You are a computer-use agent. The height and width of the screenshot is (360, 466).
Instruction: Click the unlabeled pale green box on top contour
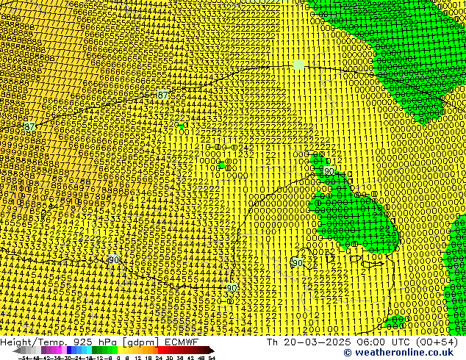click(x=298, y=65)
